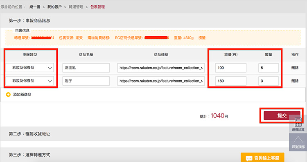Go to 我的帳戶 in breadcrumb
Image resolution: width=307 pixels, height=162 pixels.
point(54,7)
